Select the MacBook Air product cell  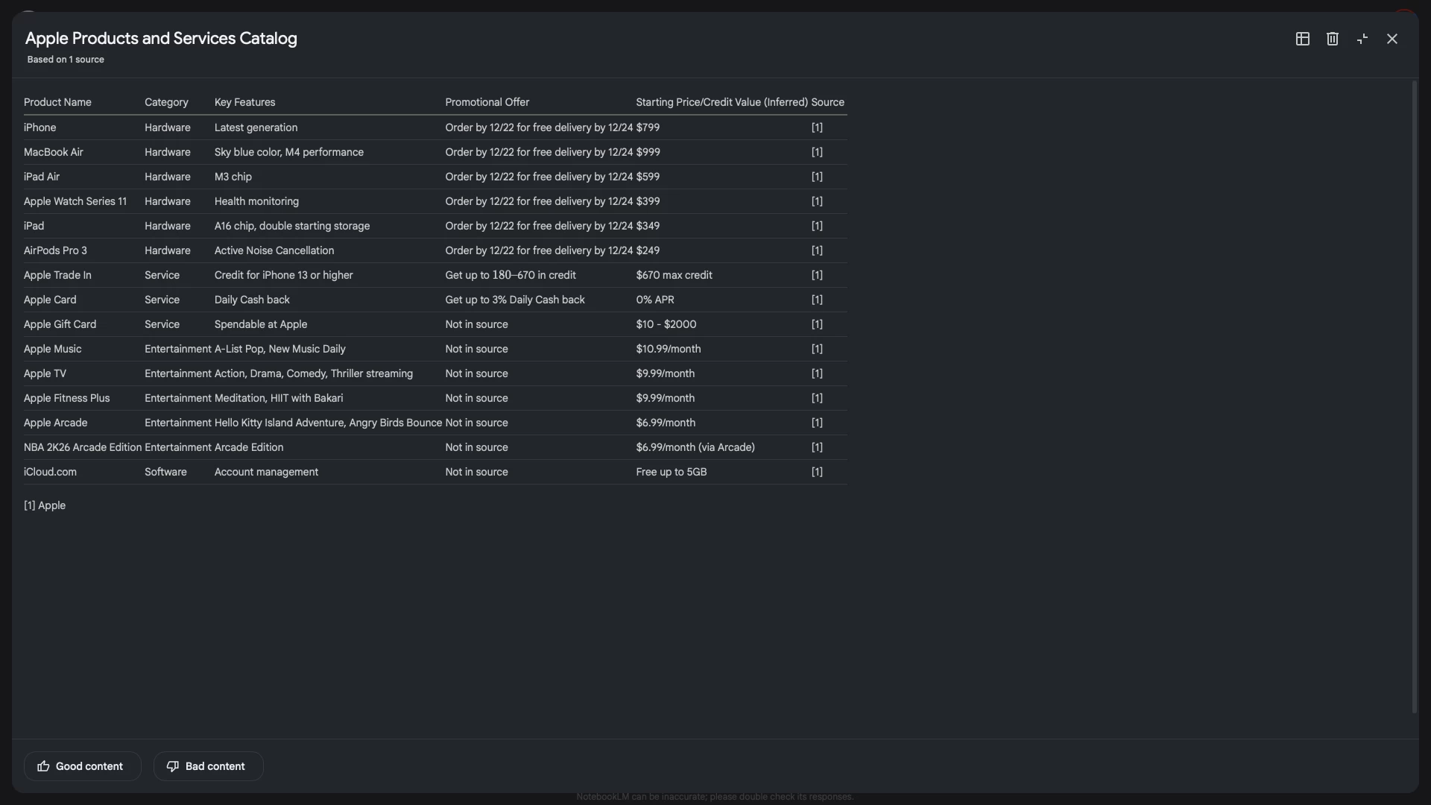(54, 152)
